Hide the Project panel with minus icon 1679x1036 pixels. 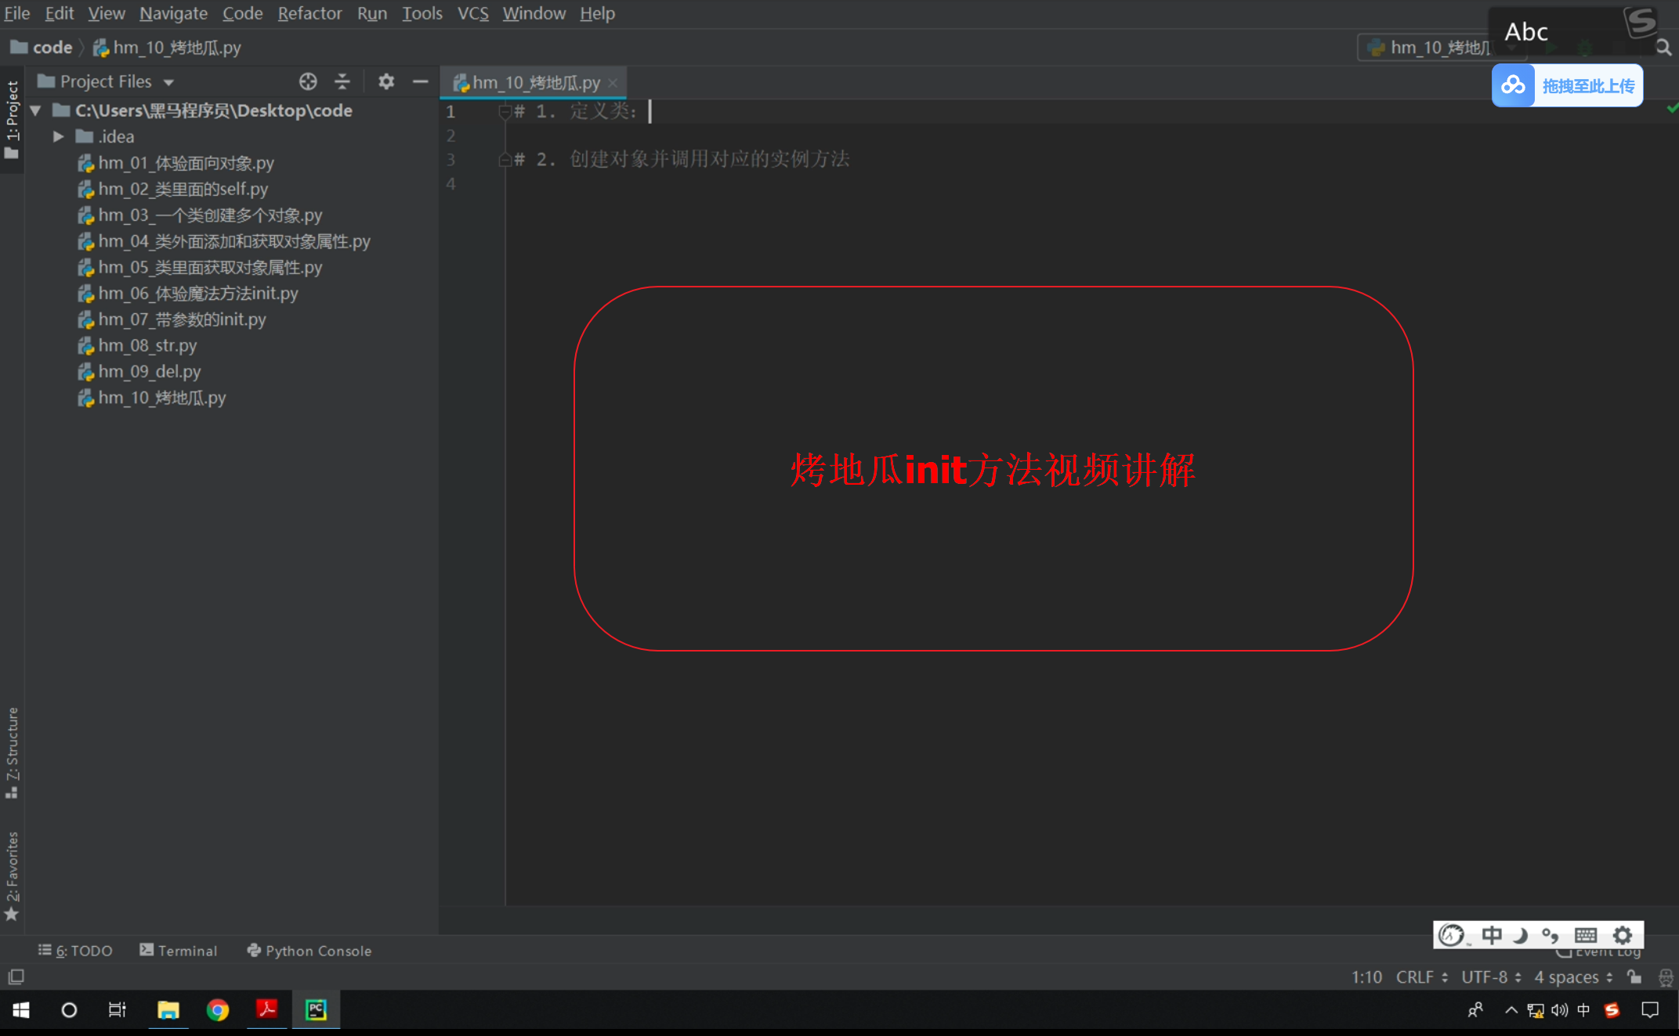point(421,81)
